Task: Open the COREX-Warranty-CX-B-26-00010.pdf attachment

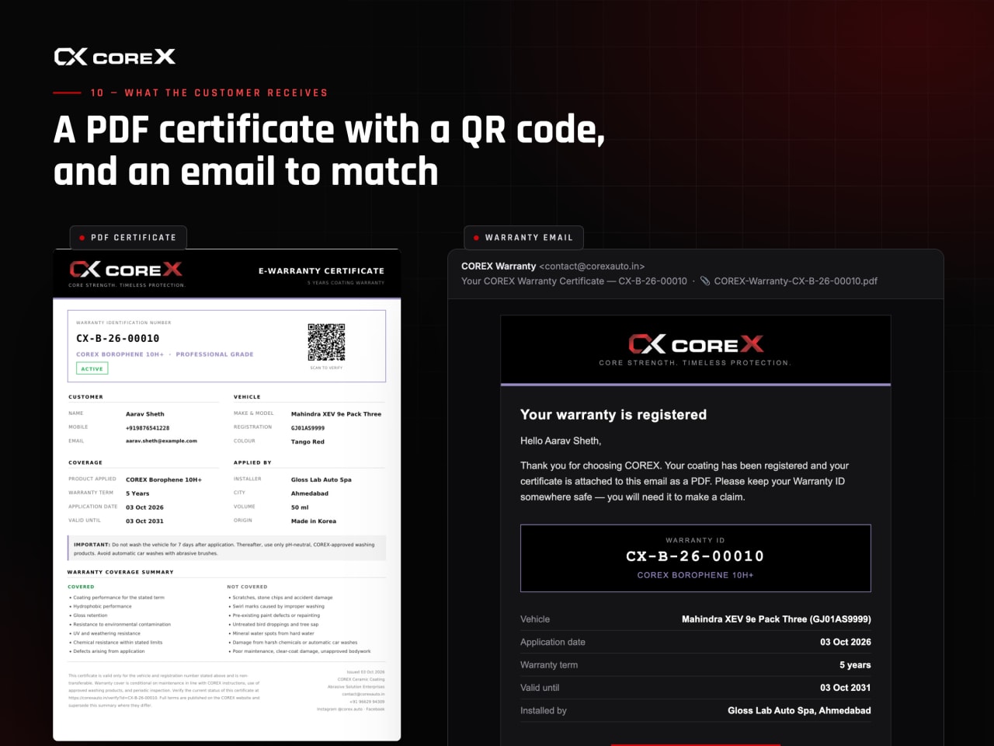Action: 795,281
